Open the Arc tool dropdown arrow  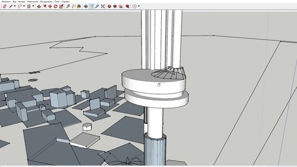[x=24, y=6]
